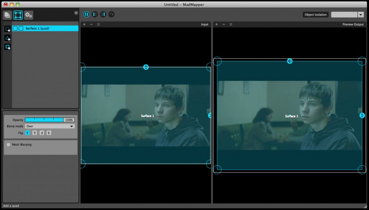This screenshot has height=210, width=369.
Task: Add a new triangle surface
Action: click(x=8, y=38)
